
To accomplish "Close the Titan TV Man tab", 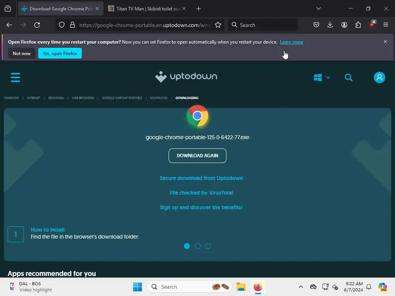I will 184,9.
